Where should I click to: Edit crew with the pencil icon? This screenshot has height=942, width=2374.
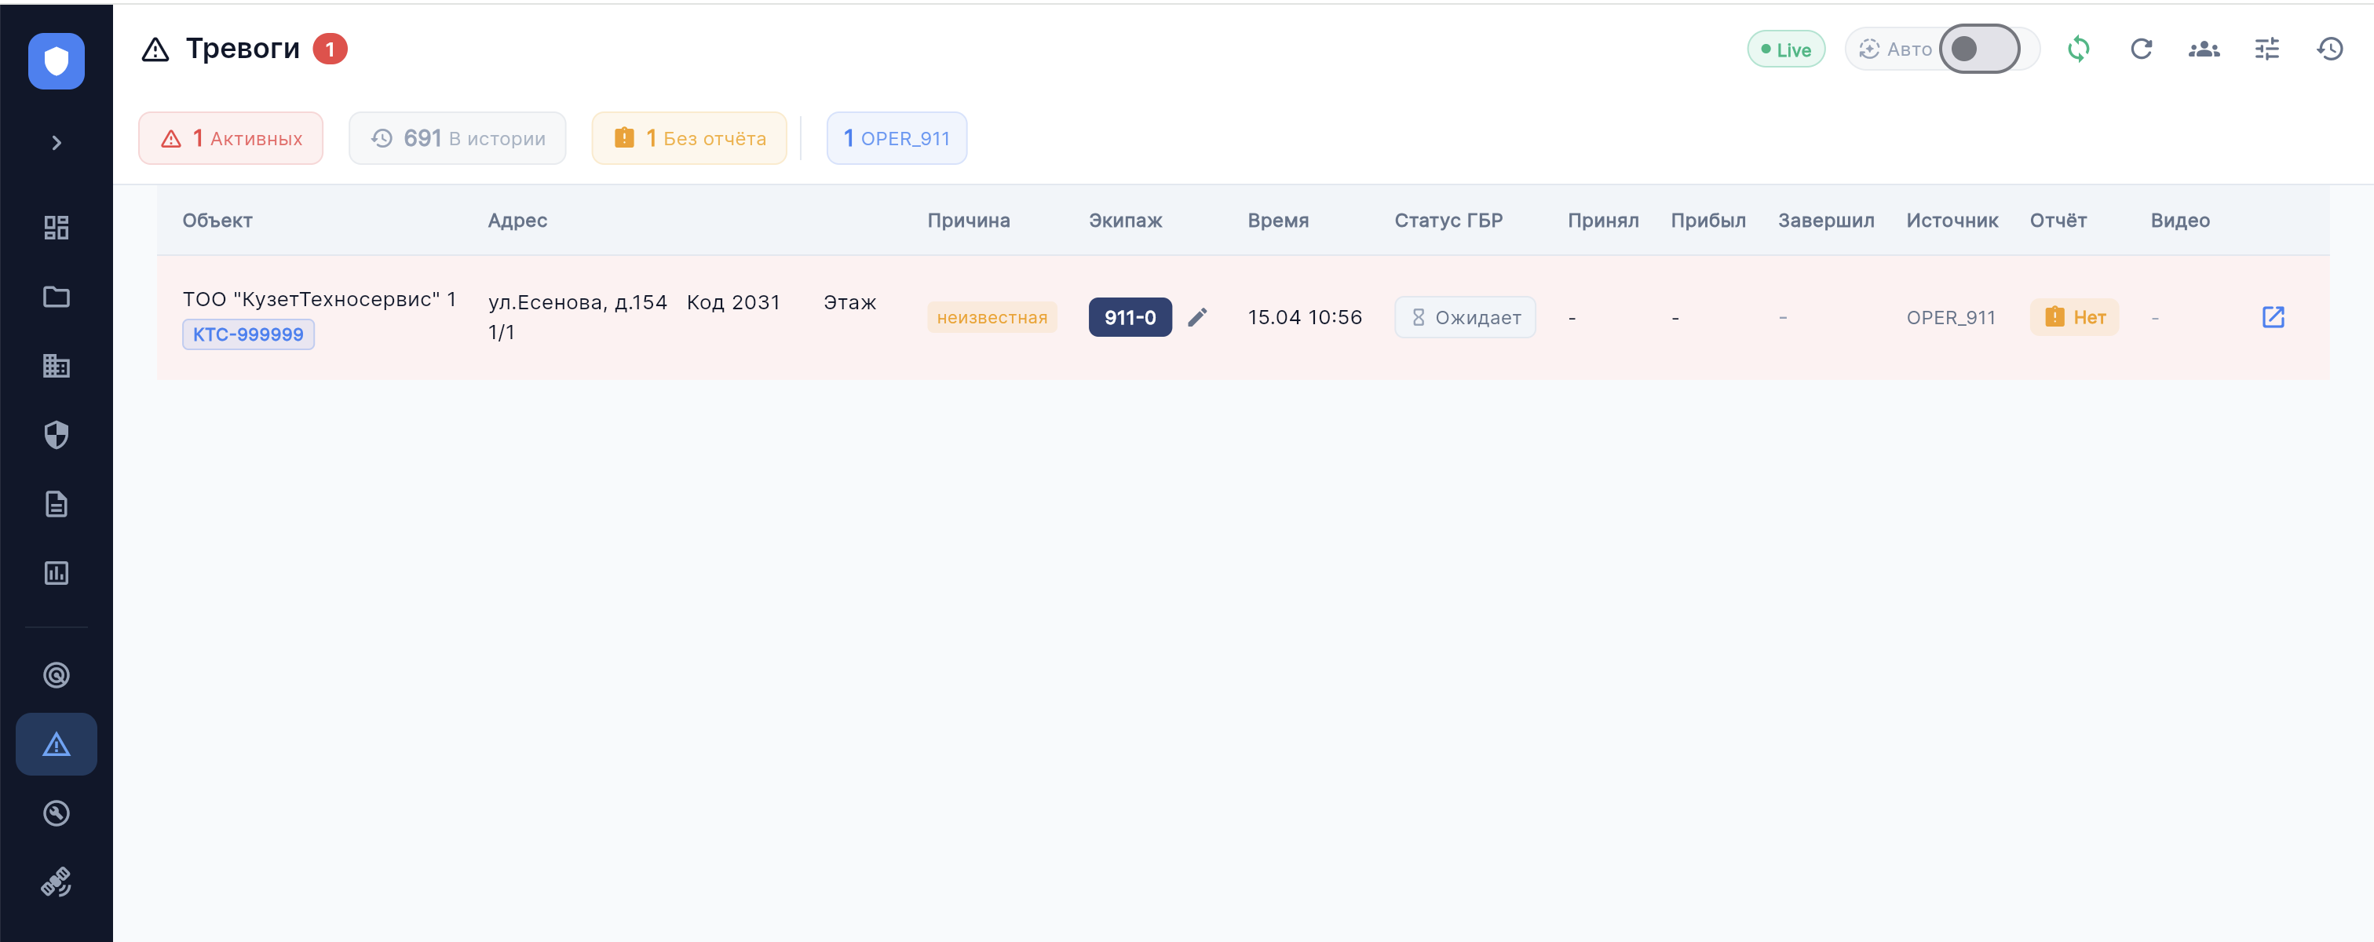pyautogui.click(x=1197, y=317)
